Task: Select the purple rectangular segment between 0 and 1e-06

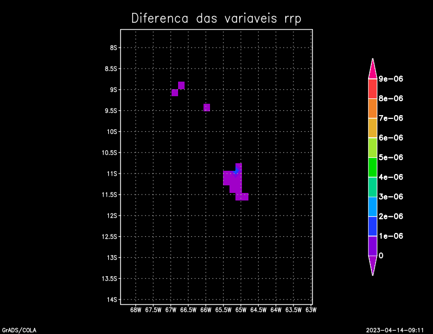Action: (372, 245)
